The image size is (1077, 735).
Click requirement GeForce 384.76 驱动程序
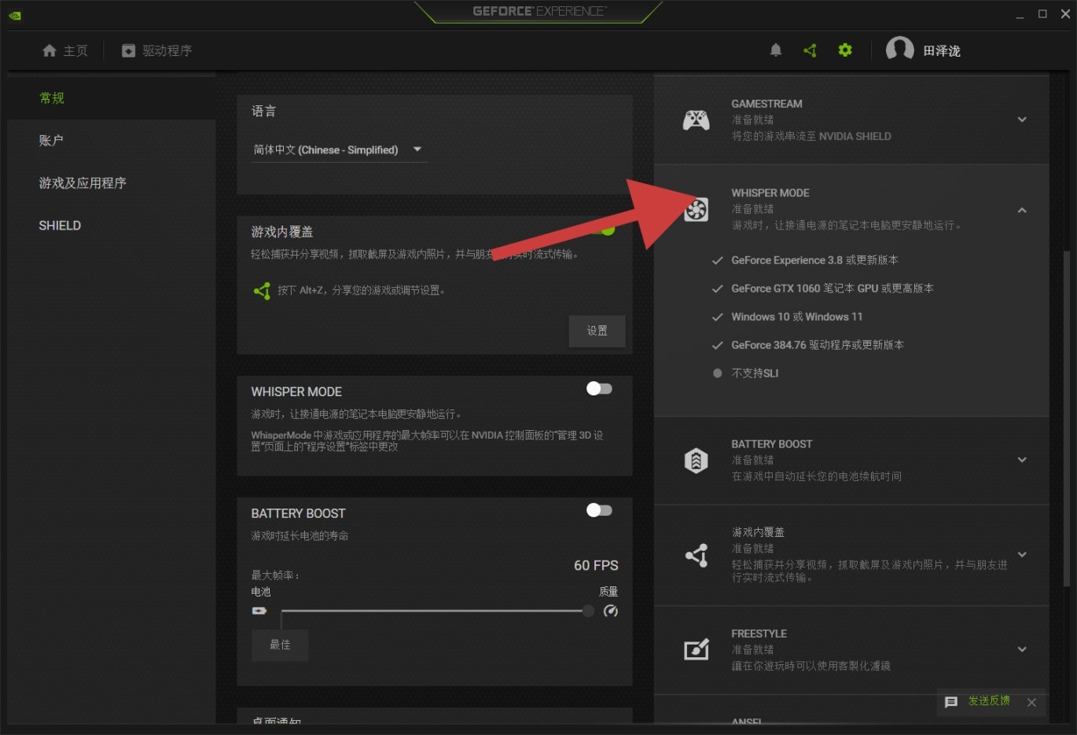[818, 345]
